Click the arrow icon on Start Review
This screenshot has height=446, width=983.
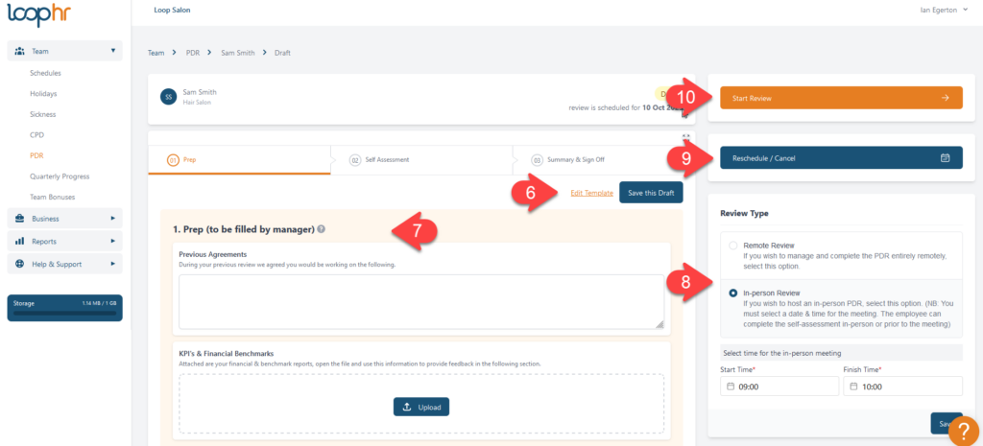[946, 99]
